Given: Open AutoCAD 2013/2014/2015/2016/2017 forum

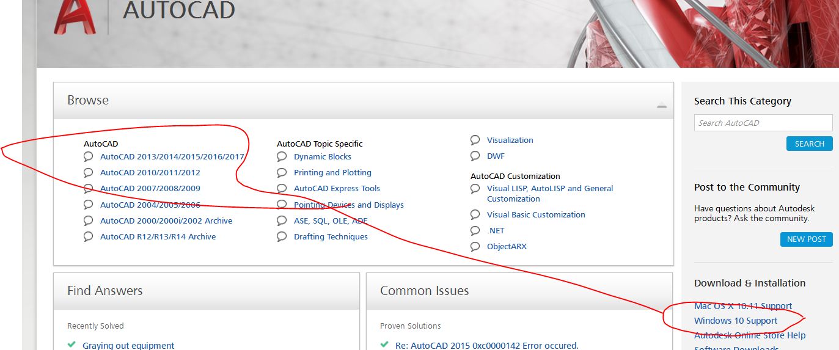Looking at the screenshot, I should coord(172,156).
